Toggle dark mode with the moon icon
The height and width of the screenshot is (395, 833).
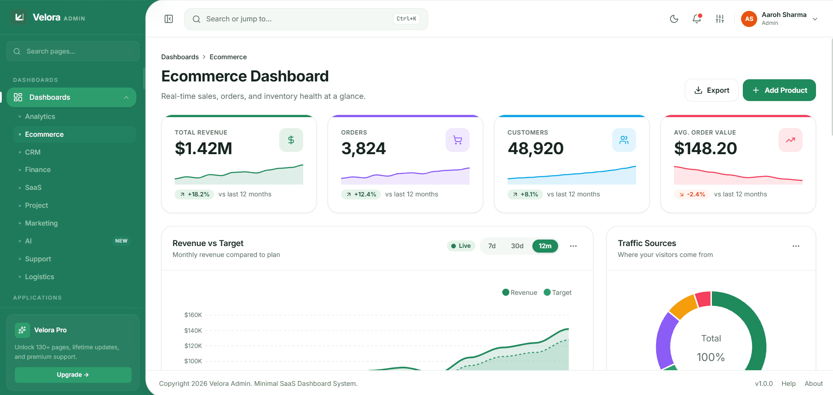point(674,19)
